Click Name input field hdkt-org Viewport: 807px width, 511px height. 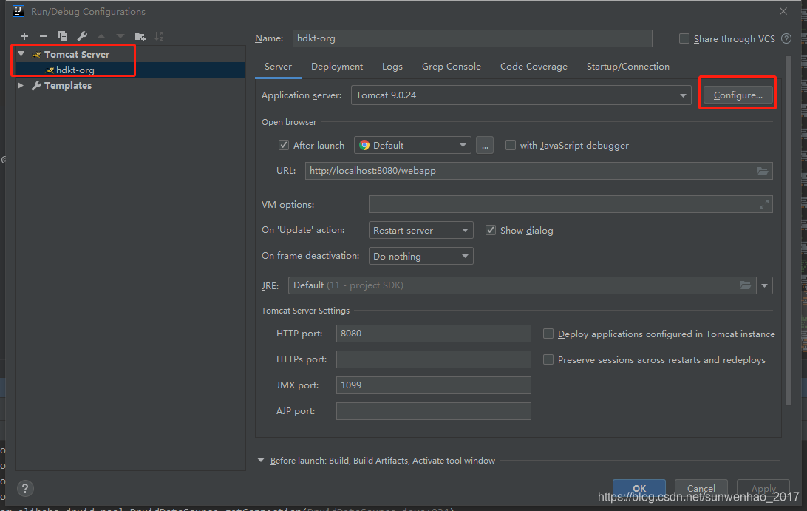click(472, 38)
